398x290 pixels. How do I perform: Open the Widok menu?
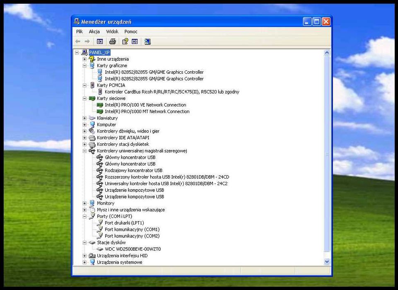coord(112,31)
